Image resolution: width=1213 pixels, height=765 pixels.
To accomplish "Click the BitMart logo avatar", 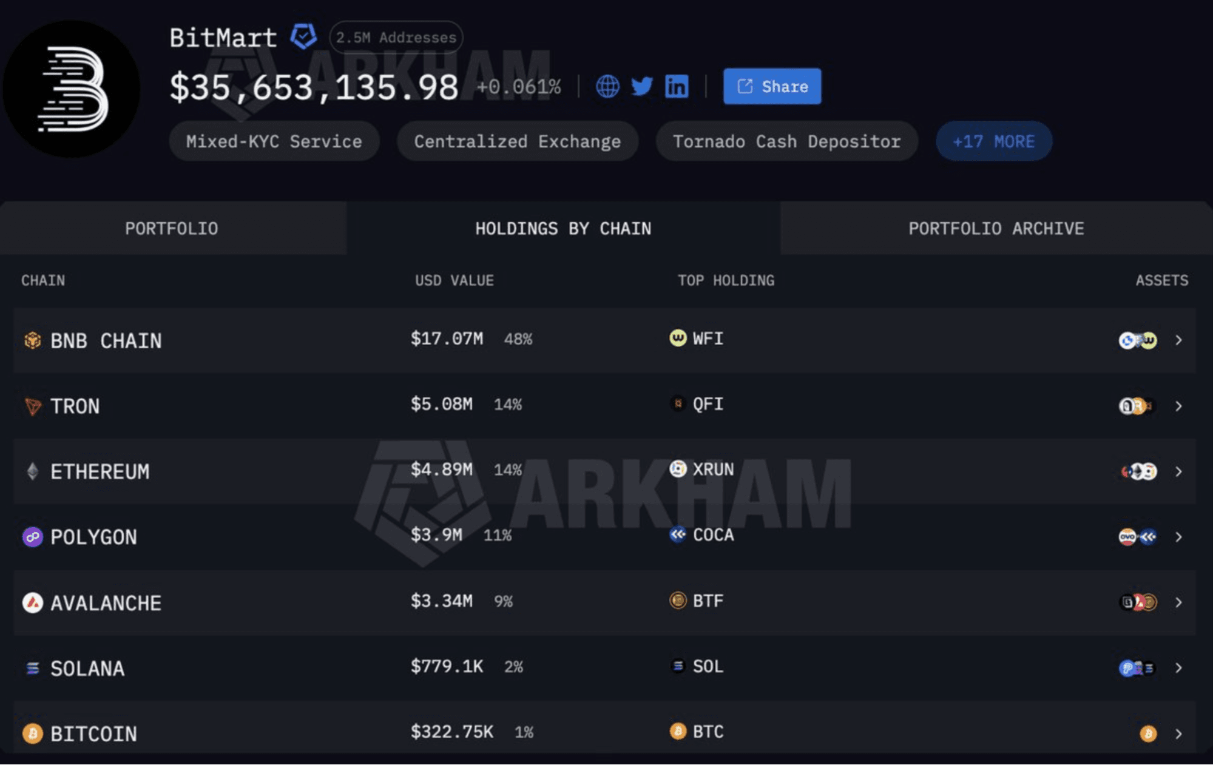I will click(x=72, y=89).
